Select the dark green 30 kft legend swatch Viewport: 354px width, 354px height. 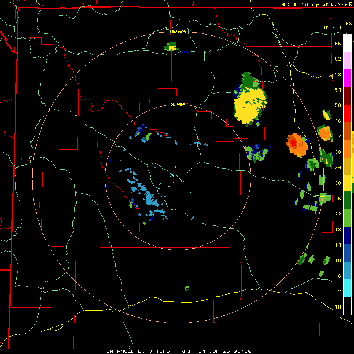347,200
